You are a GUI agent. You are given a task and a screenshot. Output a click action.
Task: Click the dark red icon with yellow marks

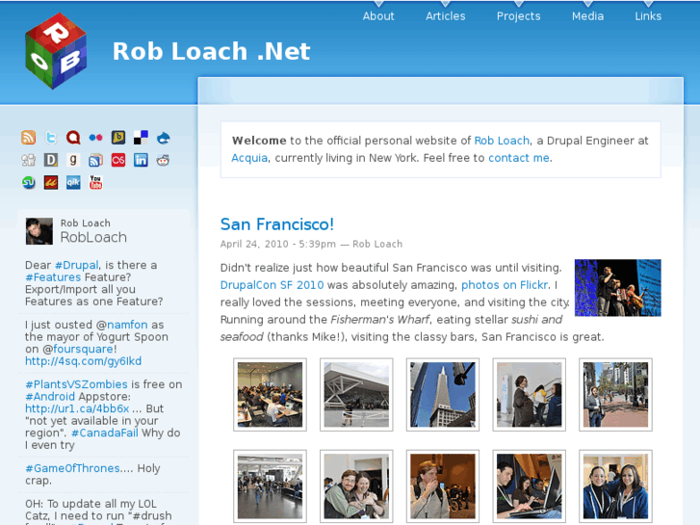(51, 182)
